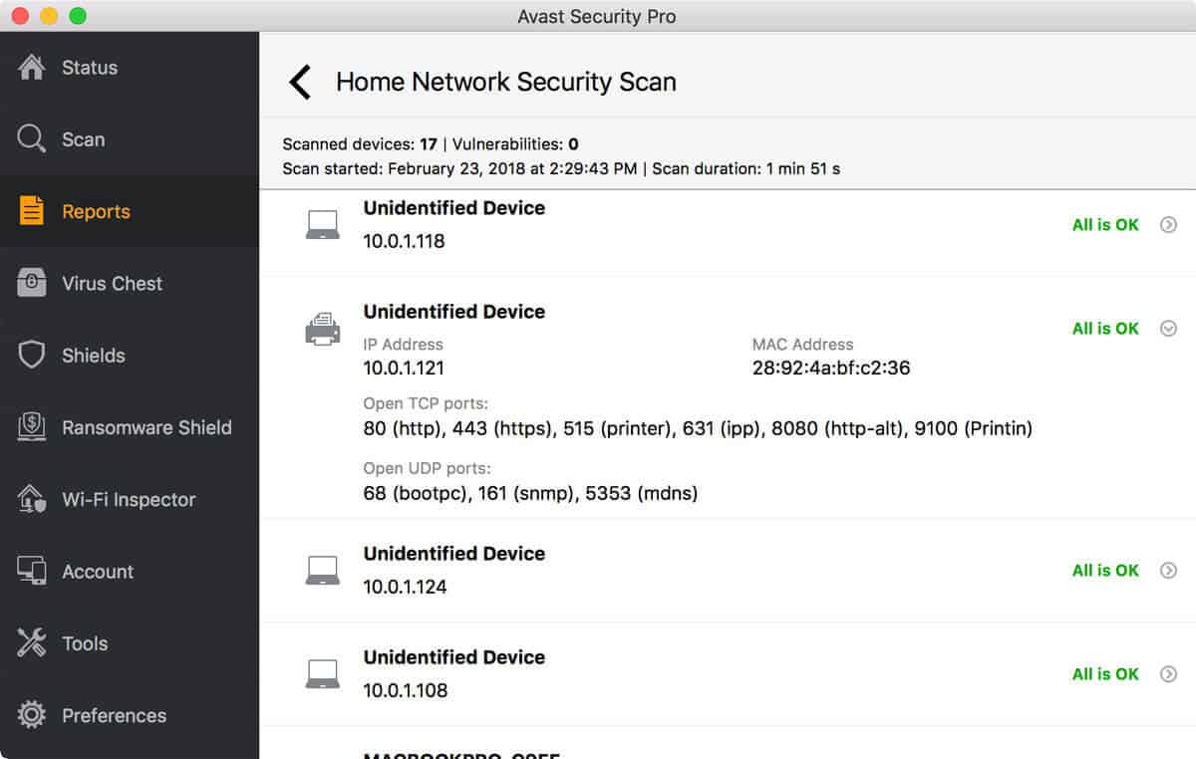Screen dimensions: 1196x759
Task: Expand details for device 10.0.1.108
Action: (x=1169, y=674)
